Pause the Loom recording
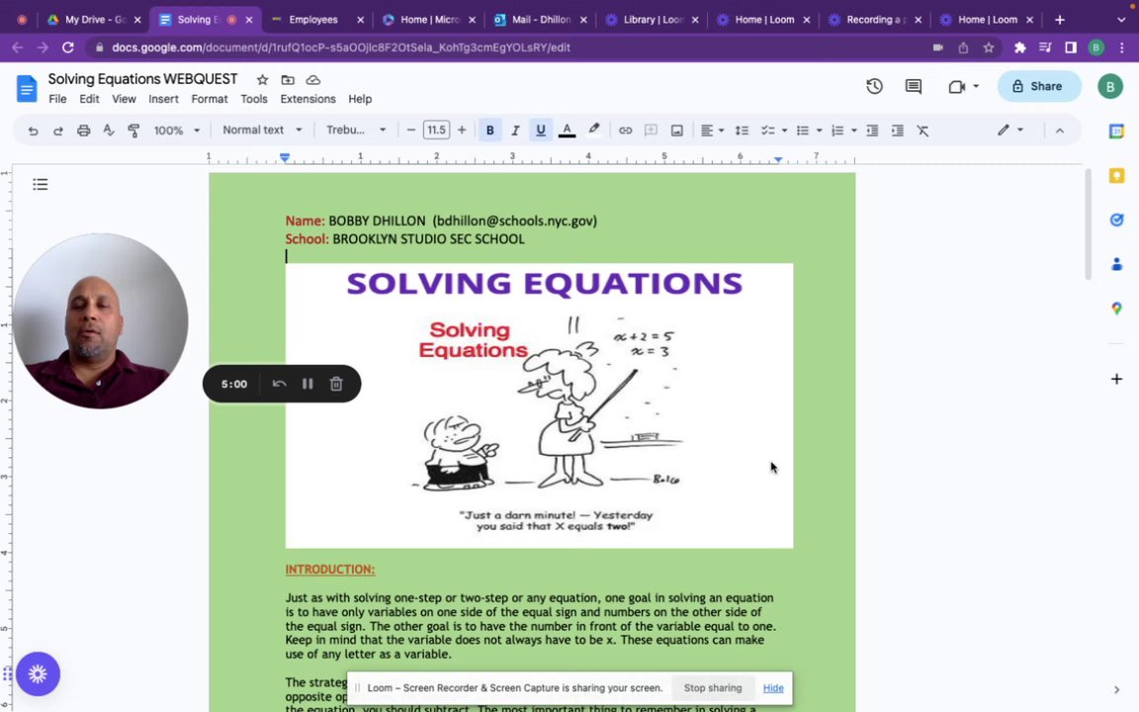 (x=307, y=384)
